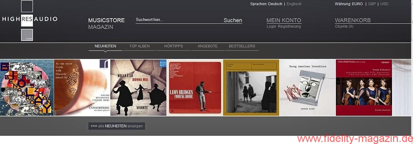The height and width of the screenshot is (144, 413).
Task: Open the Magazin section
Action: (100, 27)
